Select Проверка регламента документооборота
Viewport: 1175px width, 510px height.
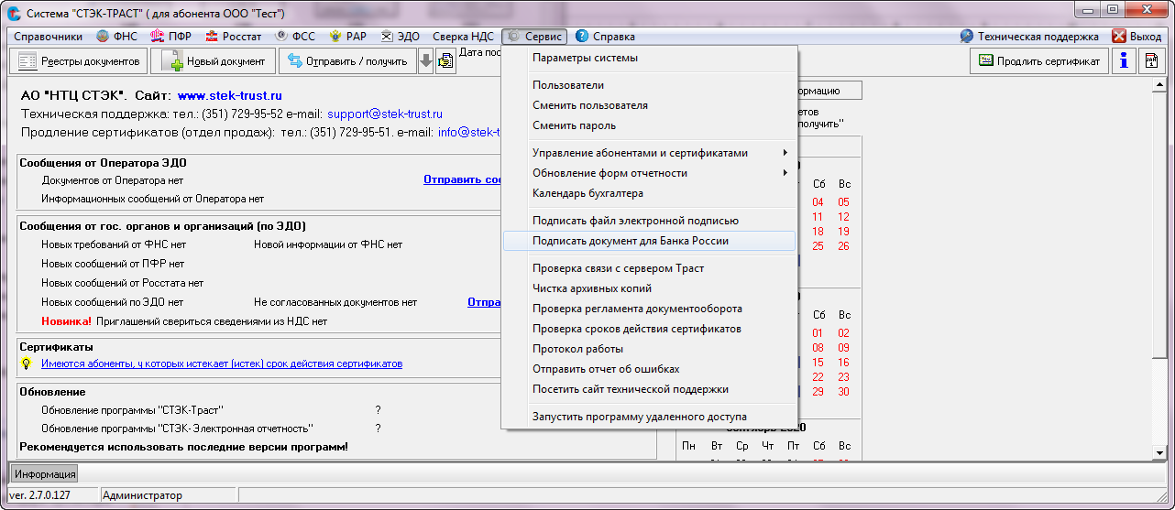[650, 309]
